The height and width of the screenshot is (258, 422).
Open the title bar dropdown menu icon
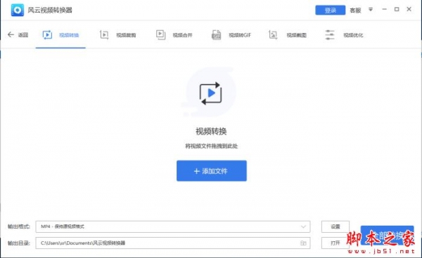pos(371,10)
